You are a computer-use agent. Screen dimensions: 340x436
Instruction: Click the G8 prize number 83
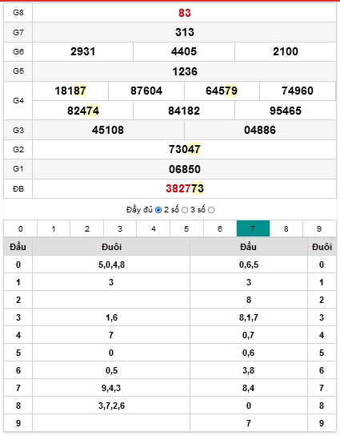[x=185, y=13]
